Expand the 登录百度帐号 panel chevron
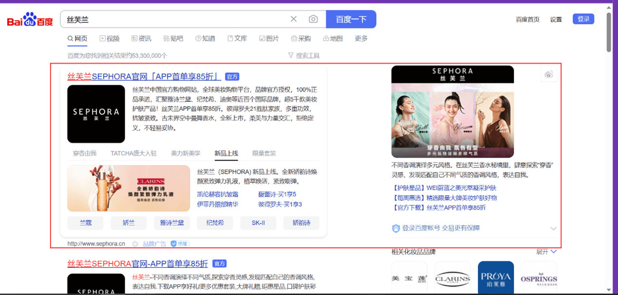The height and width of the screenshot is (295, 618). click(553, 228)
